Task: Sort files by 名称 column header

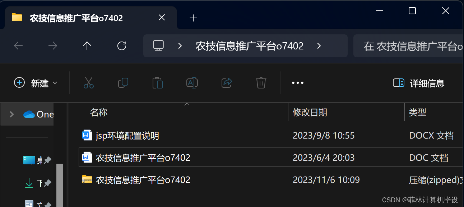Action: (x=99, y=112)
